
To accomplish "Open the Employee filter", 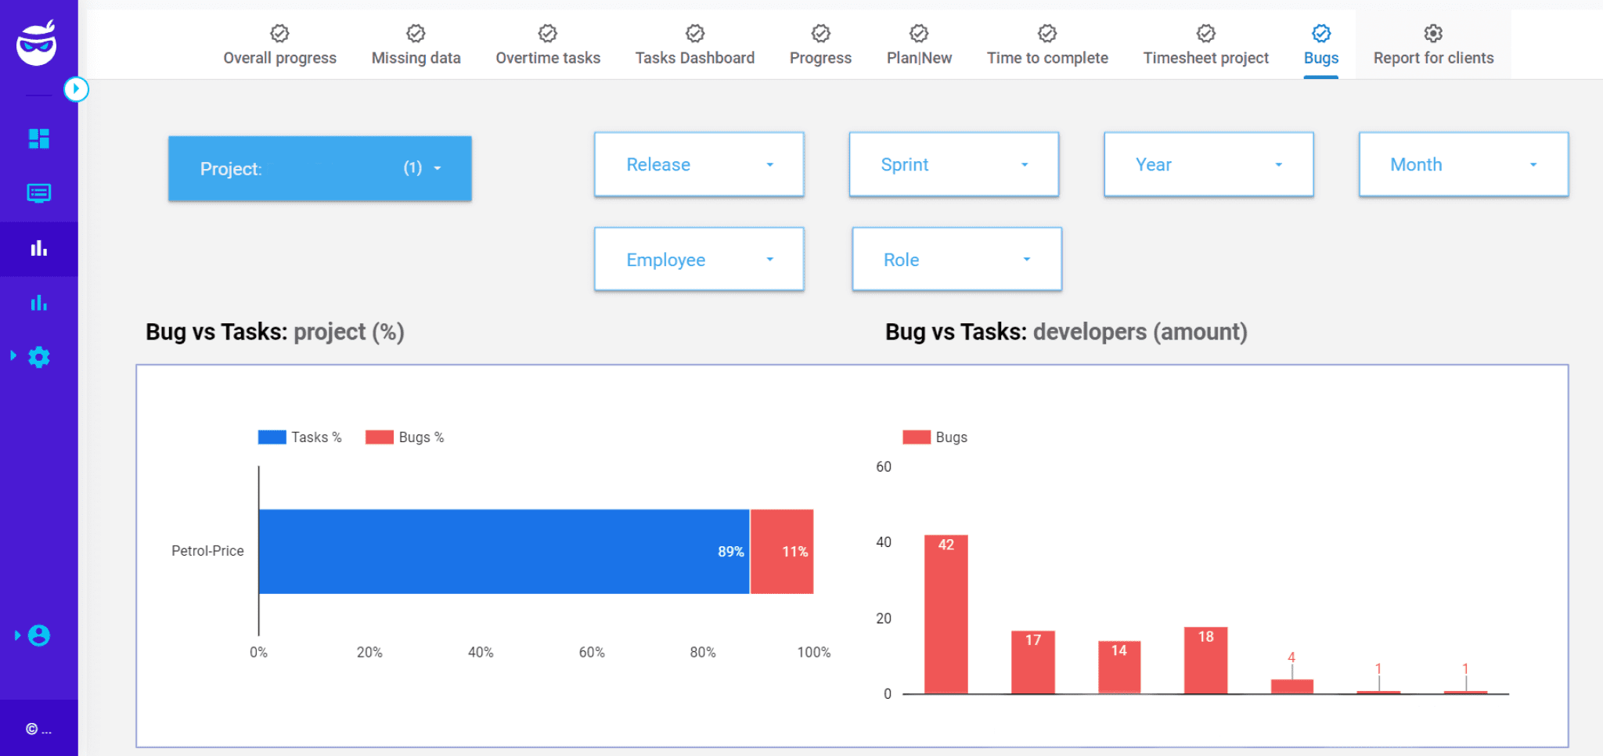I will coord(698,259).
